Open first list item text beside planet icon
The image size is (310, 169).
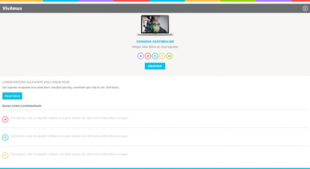tap(70, 118)
